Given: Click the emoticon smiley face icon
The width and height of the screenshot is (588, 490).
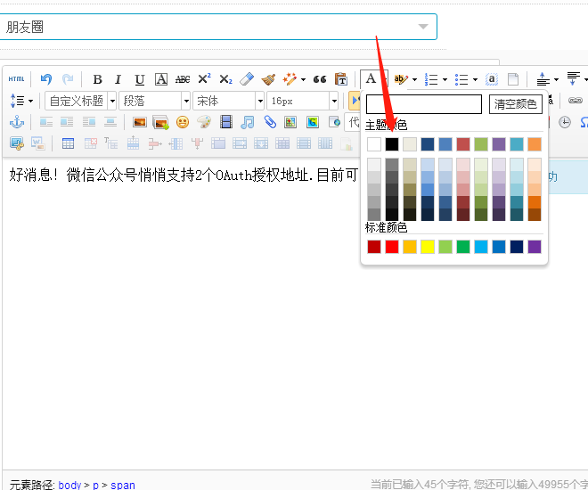Looking at the screenshot, I should (x=183, y=122).
